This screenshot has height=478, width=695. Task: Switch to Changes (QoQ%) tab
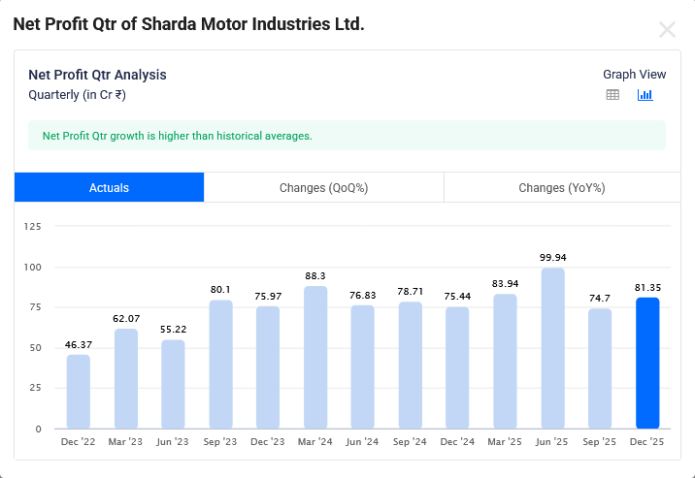click(323, 187)
